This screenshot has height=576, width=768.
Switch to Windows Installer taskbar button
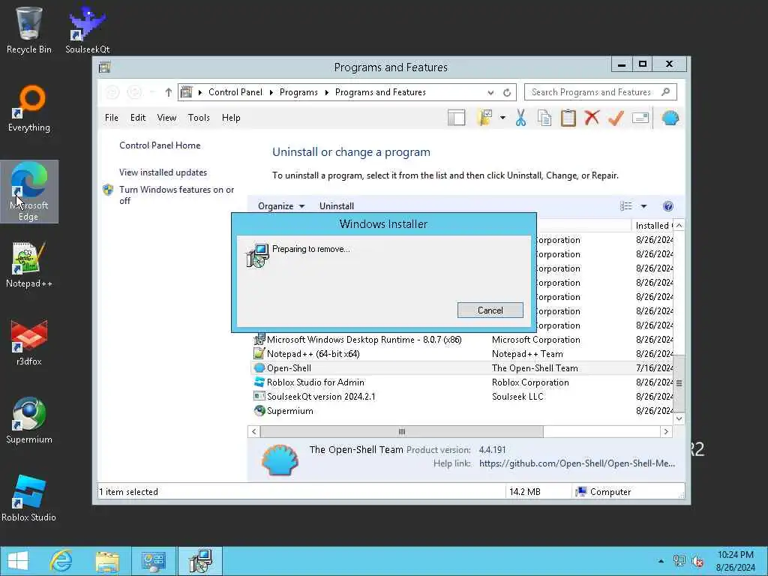pyautogui.click(x=200, y=561)
